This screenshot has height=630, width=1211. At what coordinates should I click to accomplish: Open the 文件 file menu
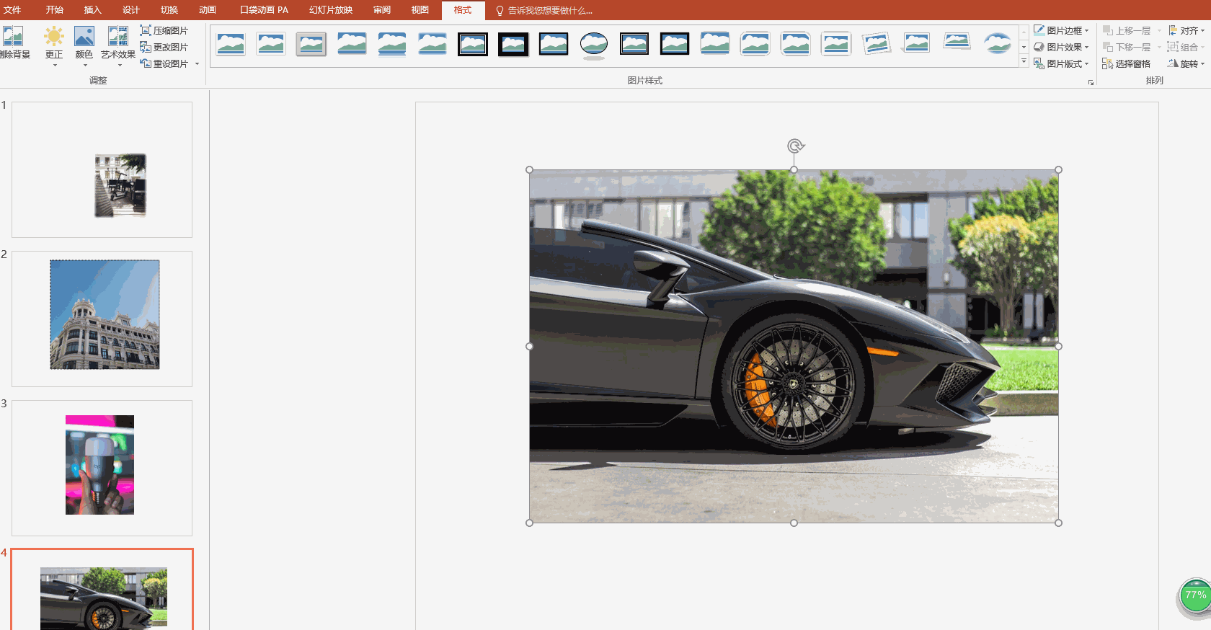(x=12, y=10)
